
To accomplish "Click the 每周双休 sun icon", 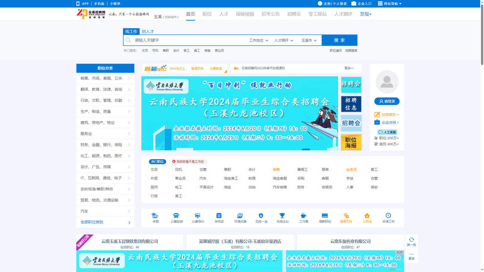I will pyautogui.click(x=346, y=216).
